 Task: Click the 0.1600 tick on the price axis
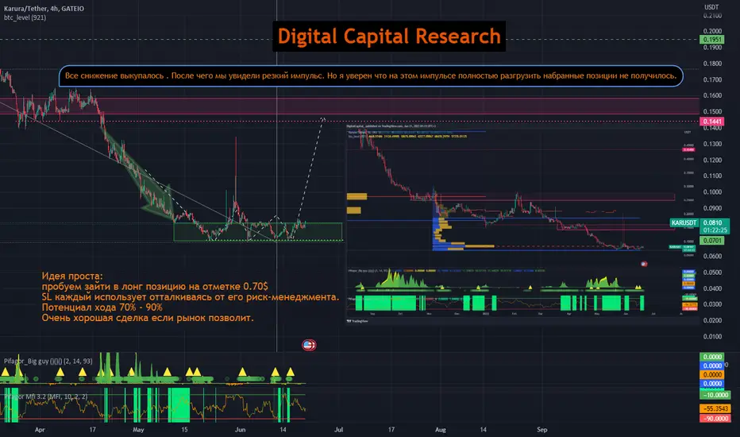713,95
